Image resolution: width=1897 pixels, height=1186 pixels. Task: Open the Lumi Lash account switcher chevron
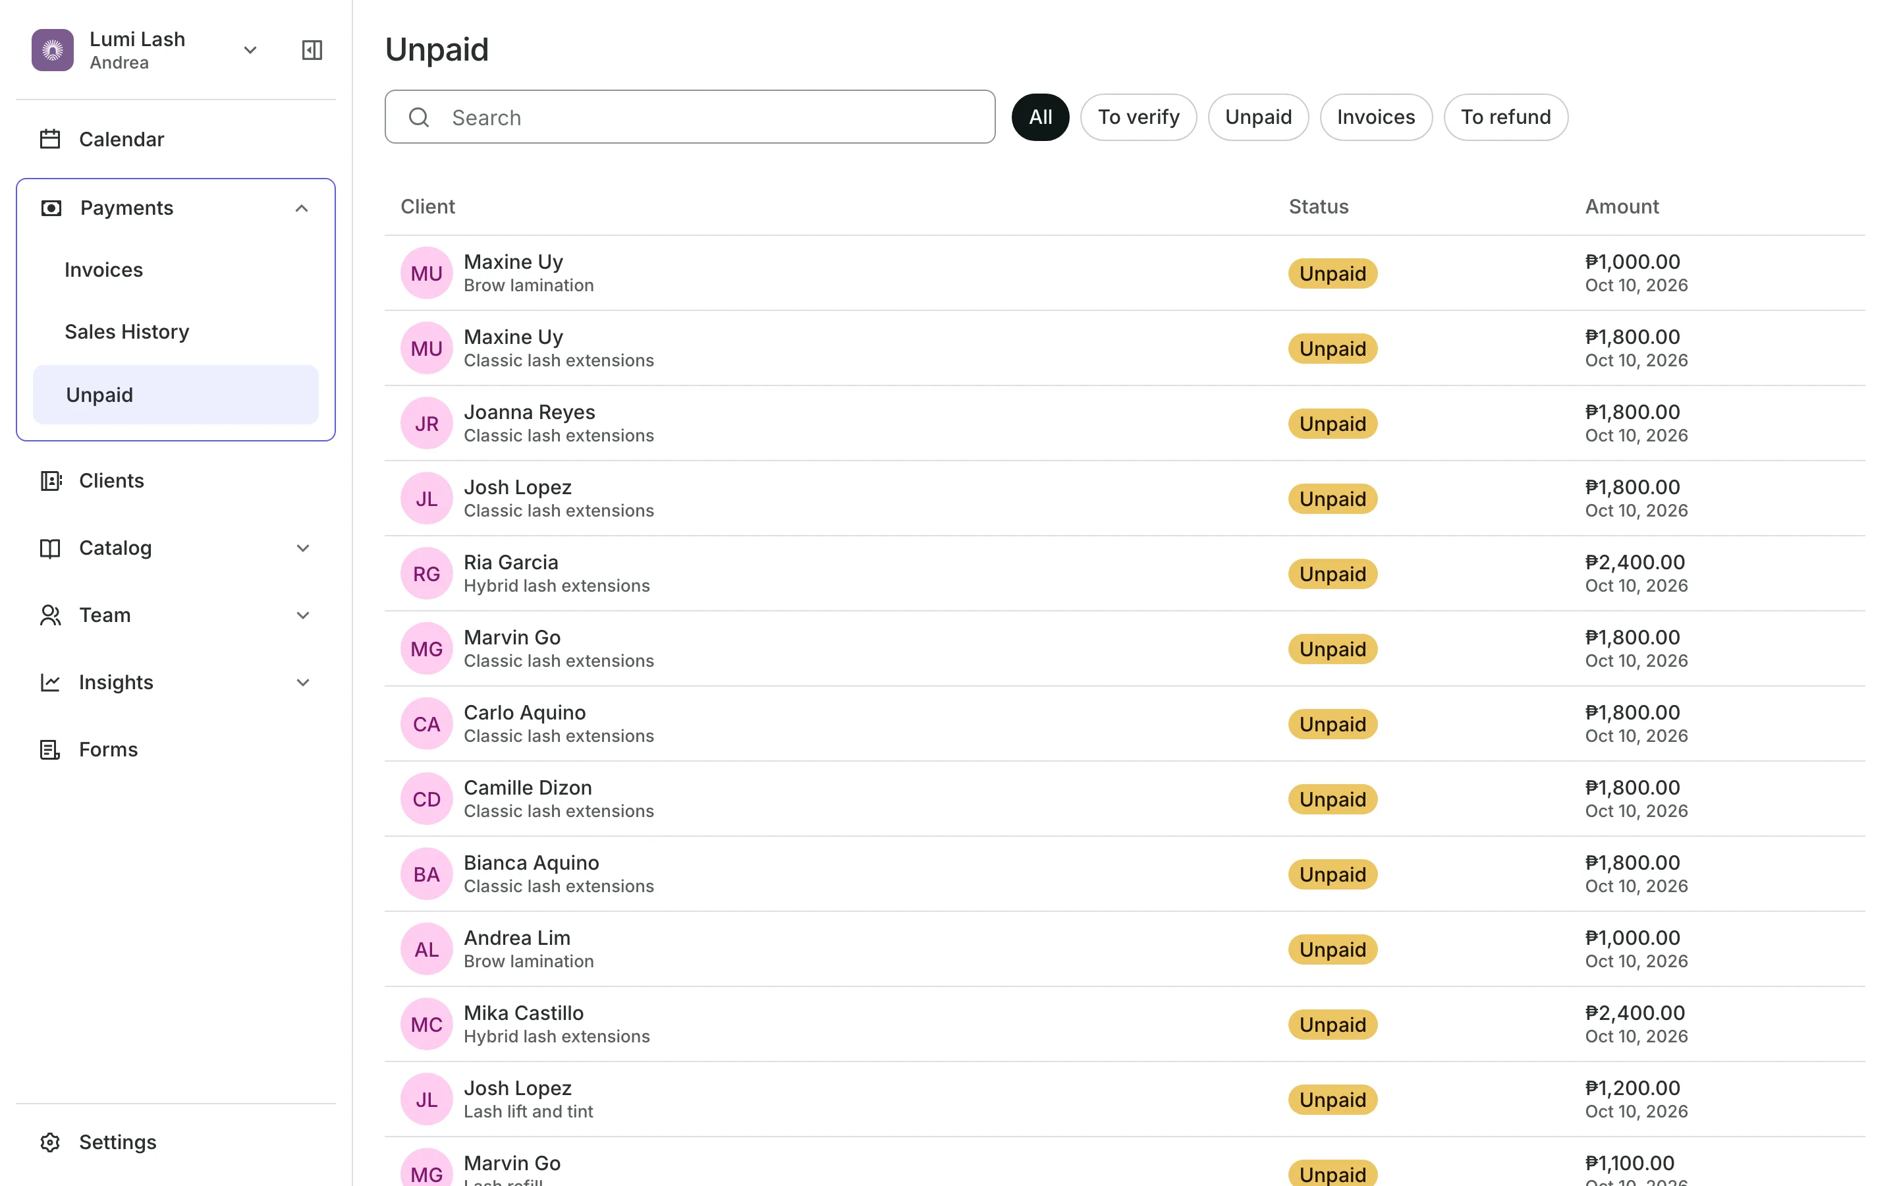pos(250,50)
